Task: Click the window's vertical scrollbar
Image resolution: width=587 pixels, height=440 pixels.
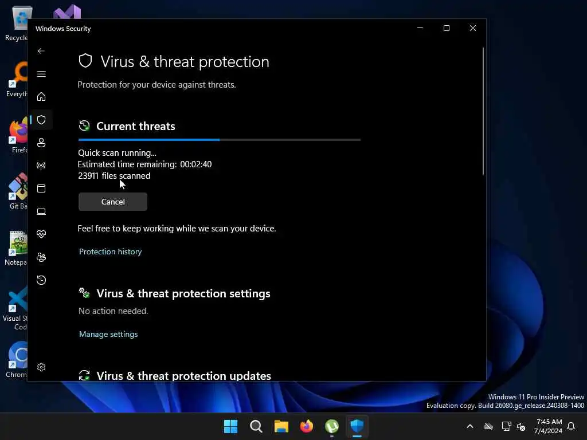Action: tap(483, 111)
